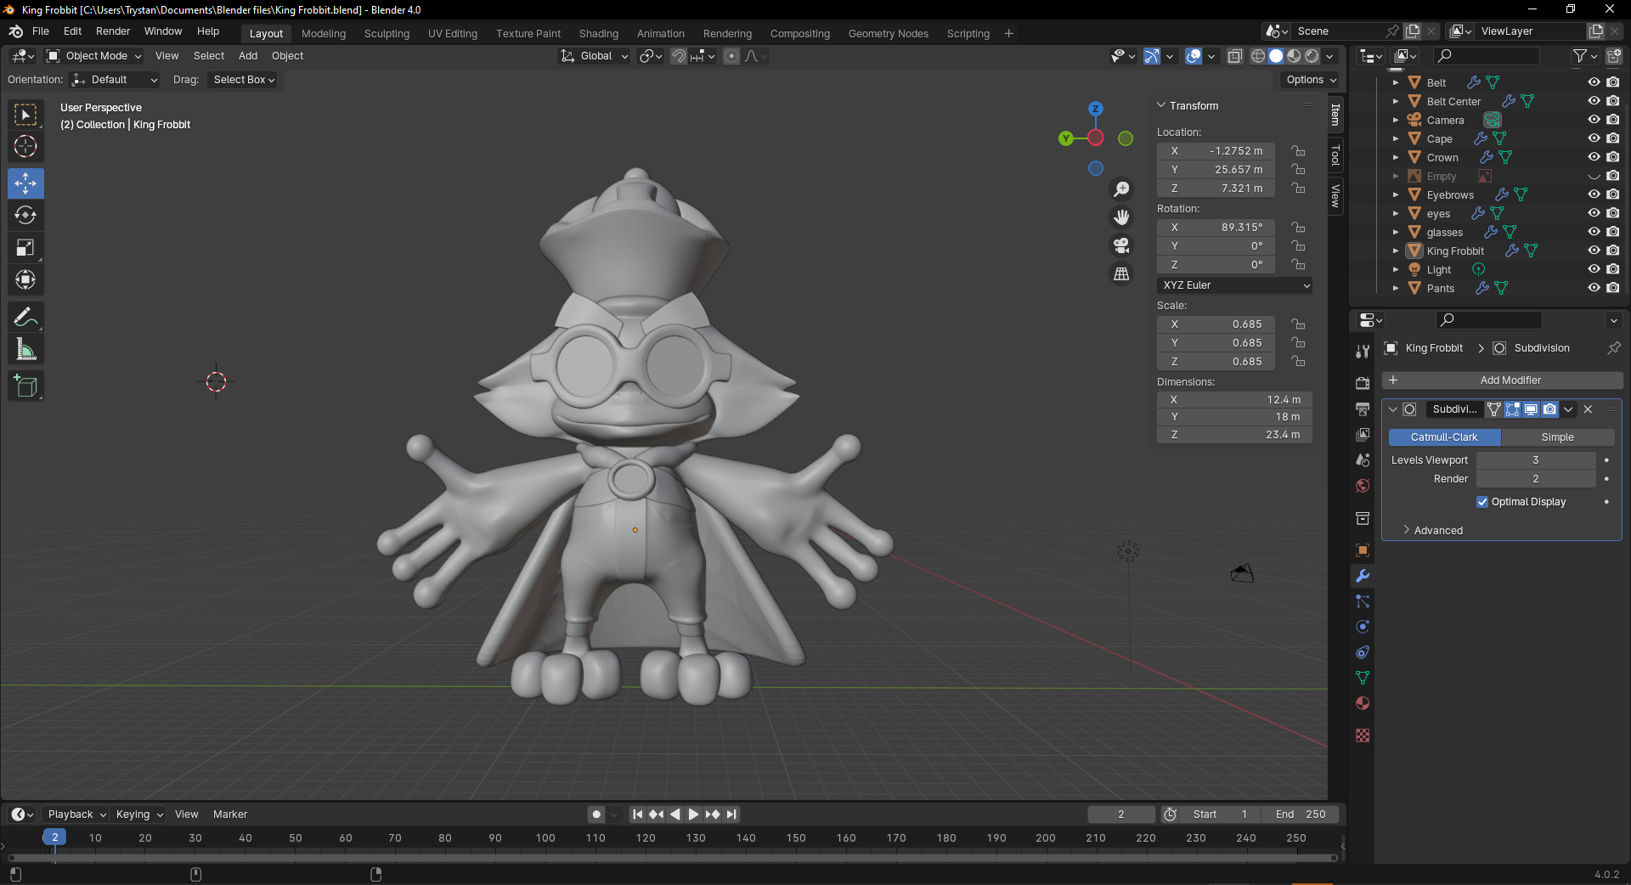1631x885 pixels.
Task: Toggle camera view in the viewport
Action: [x=1121, y=246]
